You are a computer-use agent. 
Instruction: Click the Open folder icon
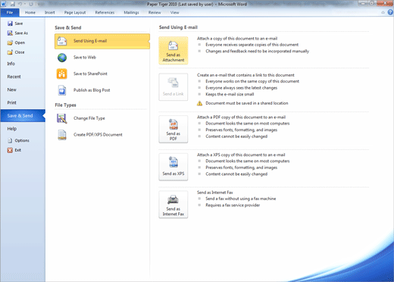[x=10, y=42]
